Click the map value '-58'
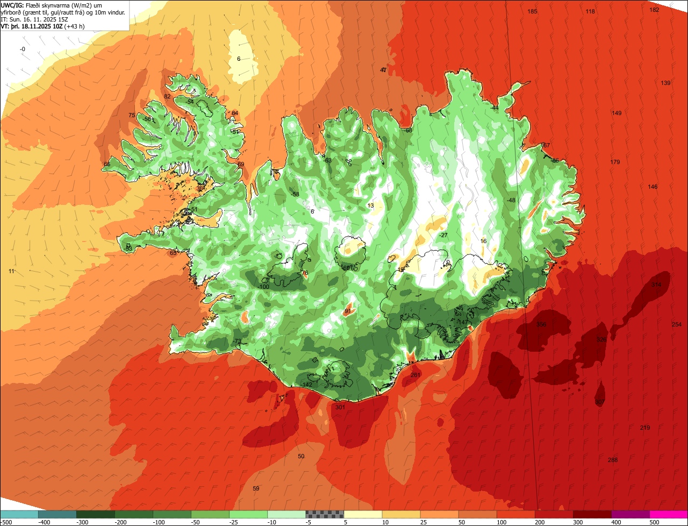 point(295,194)
